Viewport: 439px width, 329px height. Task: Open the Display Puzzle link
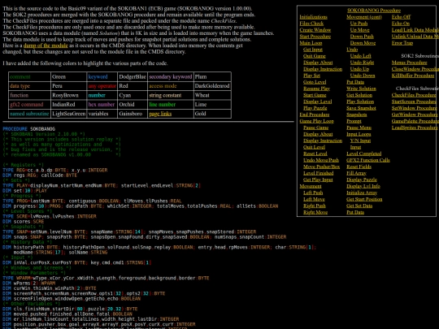pyautogui.click(x=362, y=180)
